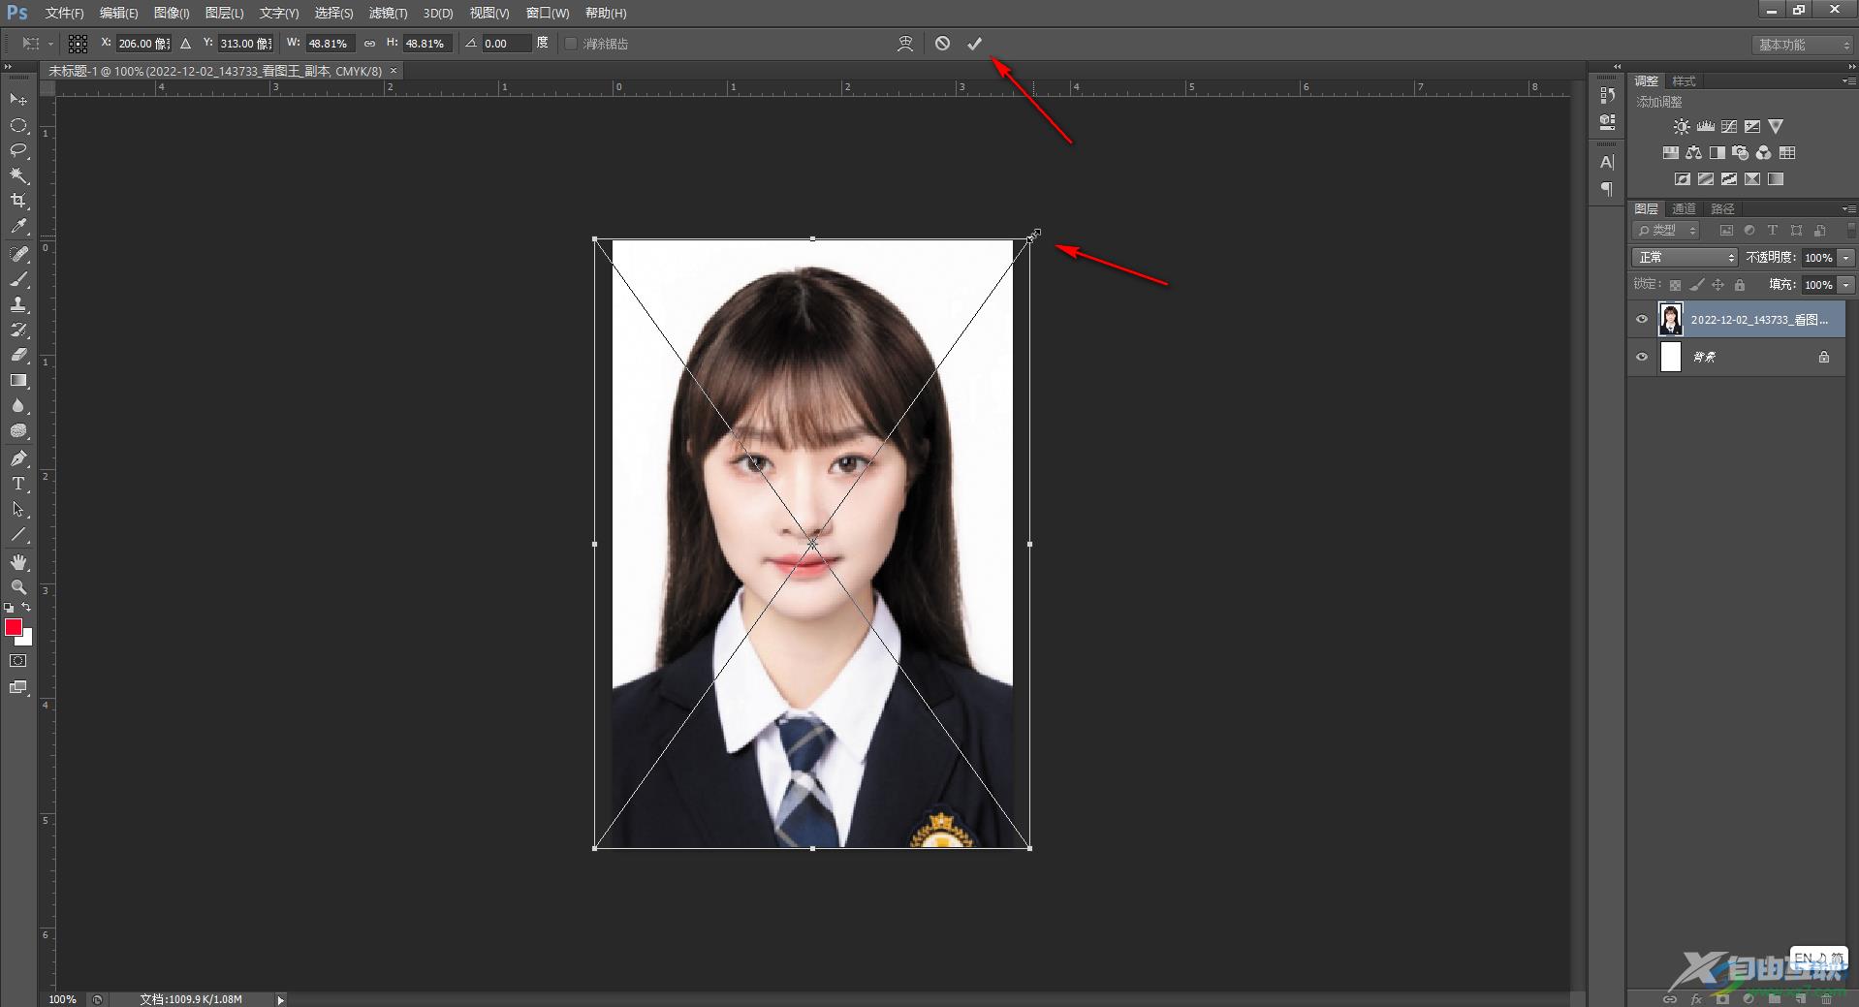
Task: Add a Brightness/Contrast adjustment
Action: (x=1682, y=127)
